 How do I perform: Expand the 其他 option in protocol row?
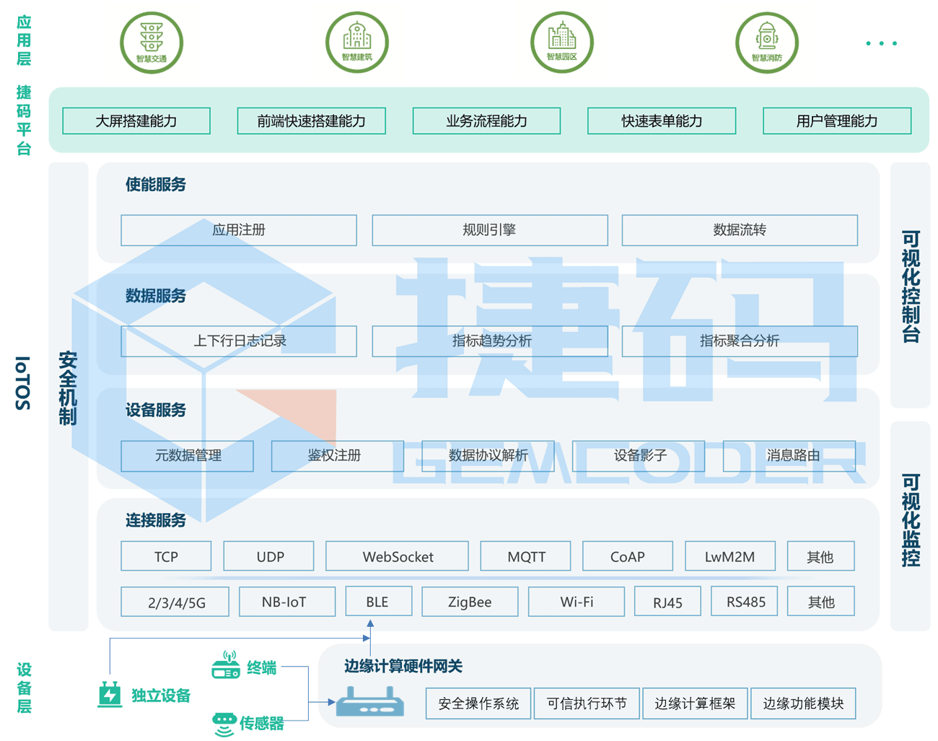pos(820,556)
